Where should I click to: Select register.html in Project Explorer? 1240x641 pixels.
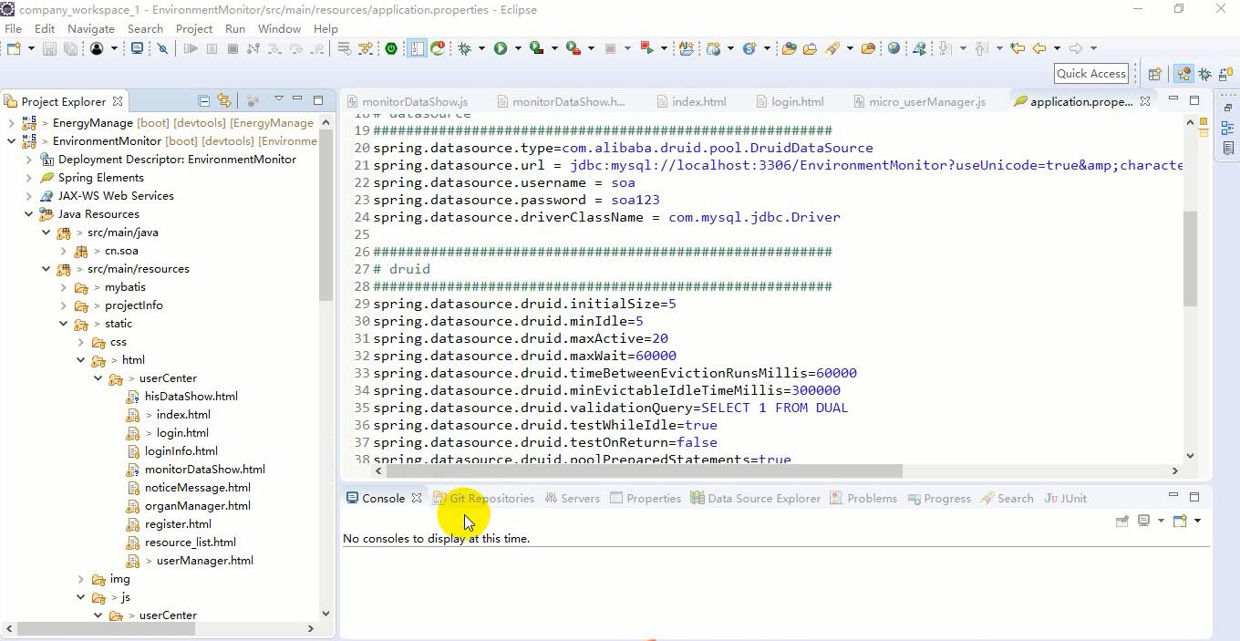point(178,524)
